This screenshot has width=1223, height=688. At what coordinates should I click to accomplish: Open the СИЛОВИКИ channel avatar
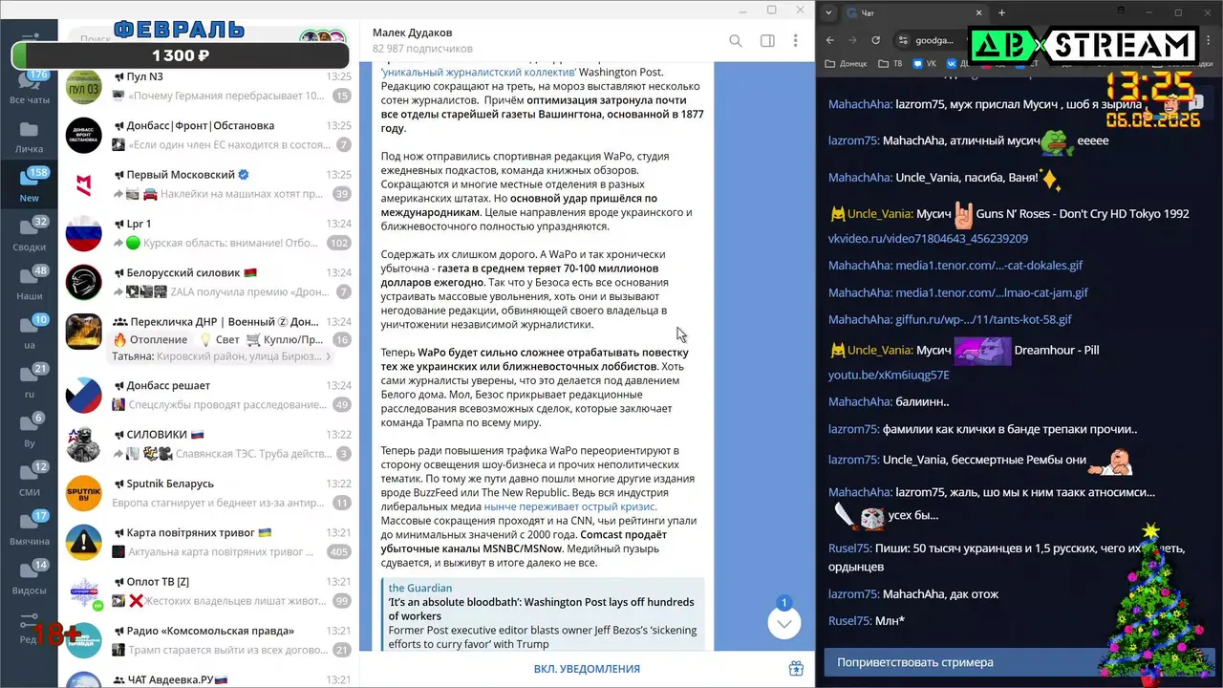tap(83, 443)
